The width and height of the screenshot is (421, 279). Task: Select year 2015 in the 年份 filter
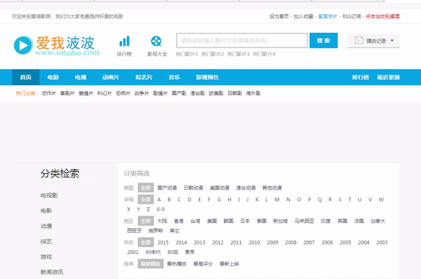coord(163,242)
